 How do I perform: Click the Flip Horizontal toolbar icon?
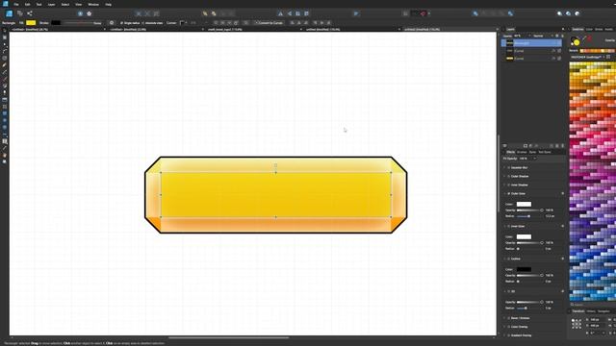pos(280,13)
